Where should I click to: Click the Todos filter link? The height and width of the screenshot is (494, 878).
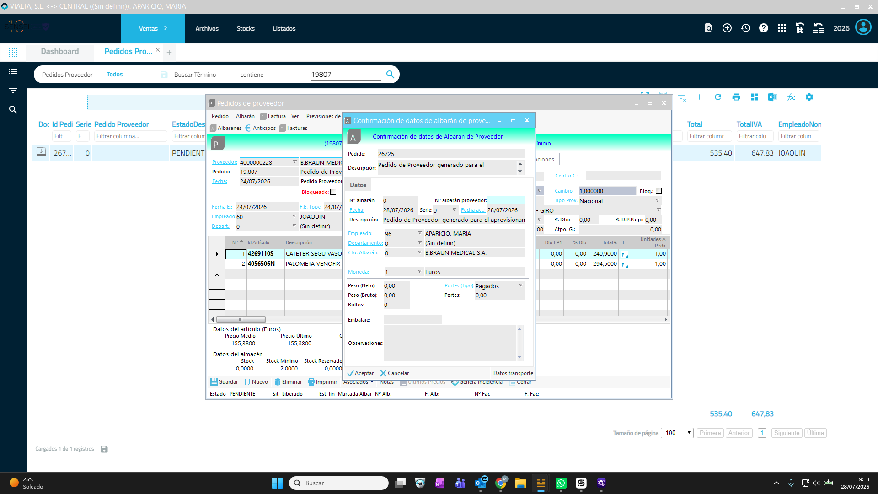(114, 74)
